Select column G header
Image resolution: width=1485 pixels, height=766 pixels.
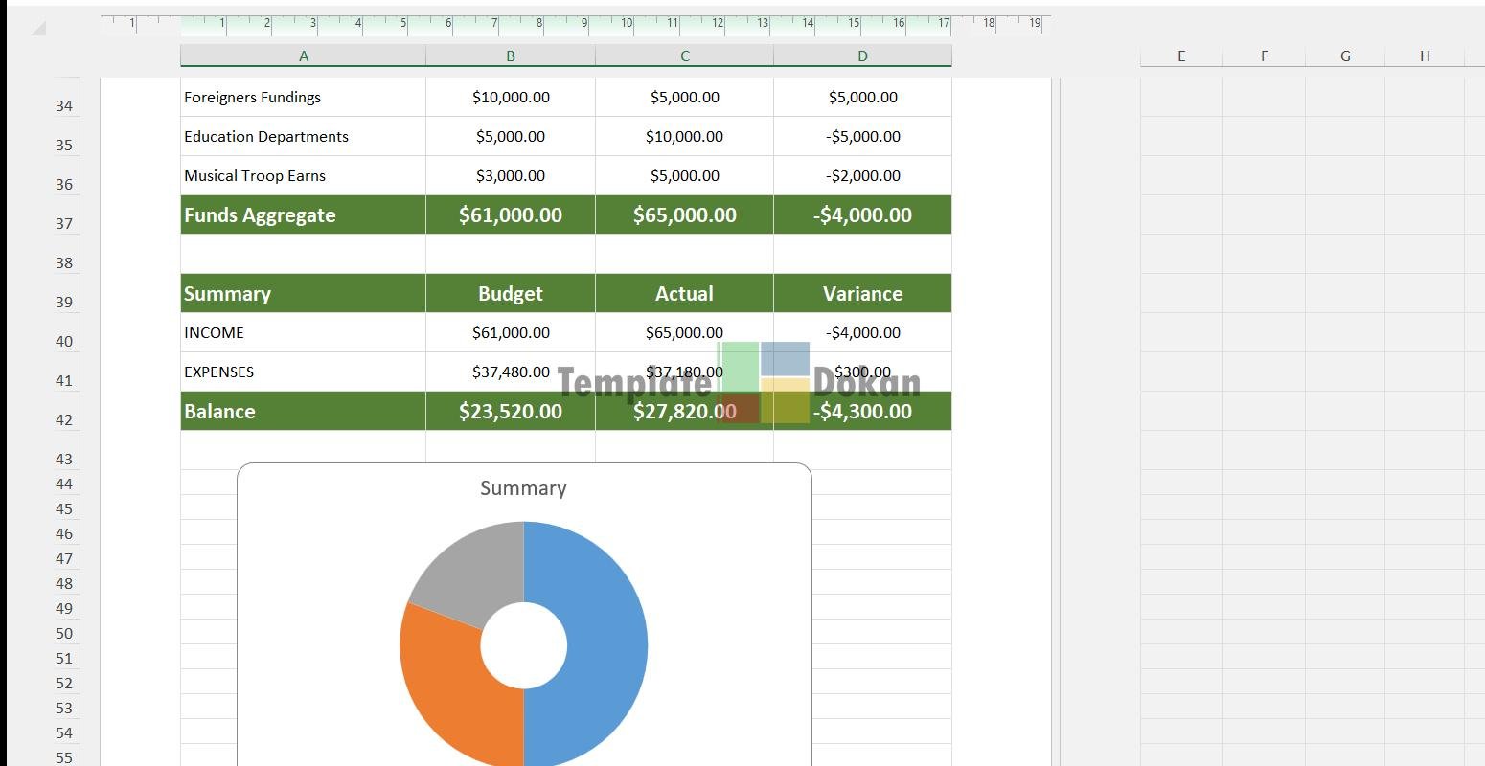1344,56
